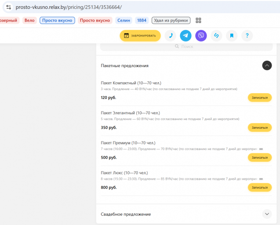This screenshot has height=225, width=280.
Task: Open the 'Удал из рубрики' bookmark
Action: pos(171,20)
